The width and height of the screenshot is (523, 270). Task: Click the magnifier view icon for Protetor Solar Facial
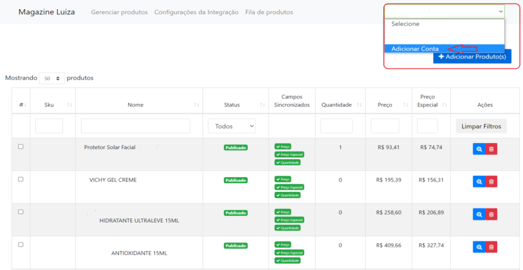479,149
